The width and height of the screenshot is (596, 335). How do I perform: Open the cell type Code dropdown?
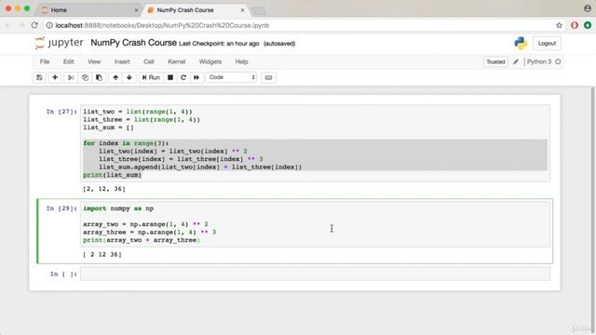(x=231, y=77)
